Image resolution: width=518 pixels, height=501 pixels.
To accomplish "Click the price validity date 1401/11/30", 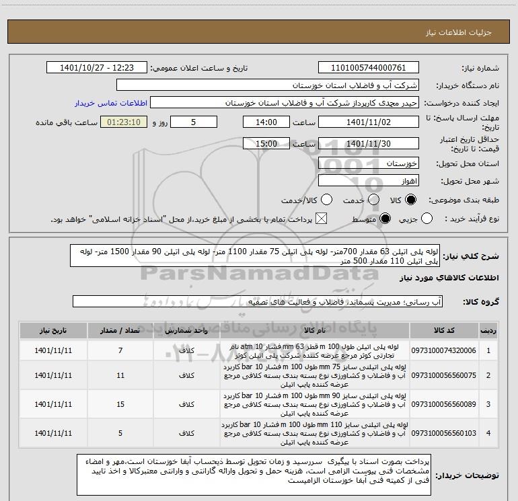I will [x=369, y=143].
